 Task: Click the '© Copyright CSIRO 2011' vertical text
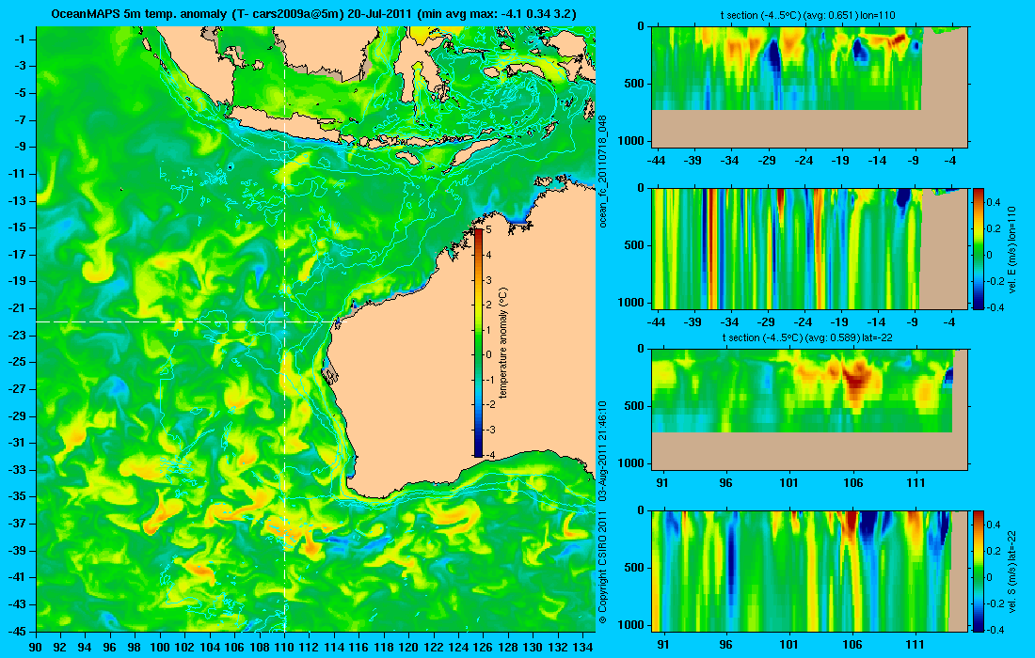[x=602, y=565]
